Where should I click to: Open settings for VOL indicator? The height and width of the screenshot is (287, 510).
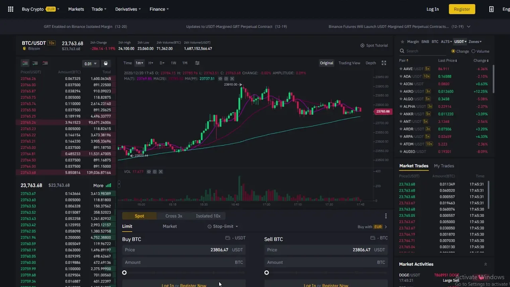(x=155, y=172)
